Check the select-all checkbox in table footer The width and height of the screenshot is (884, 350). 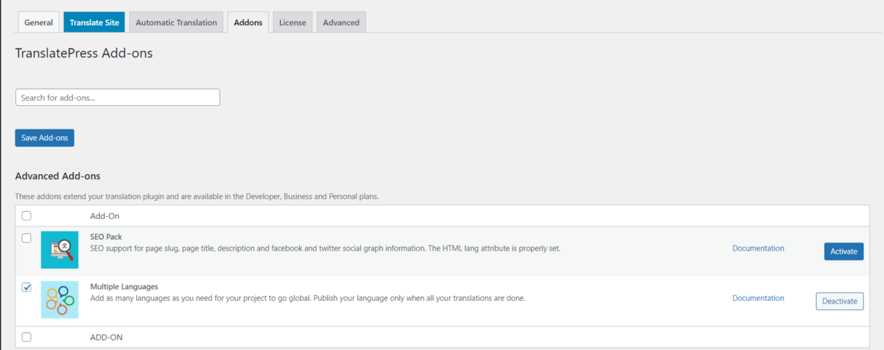(27, 337)
